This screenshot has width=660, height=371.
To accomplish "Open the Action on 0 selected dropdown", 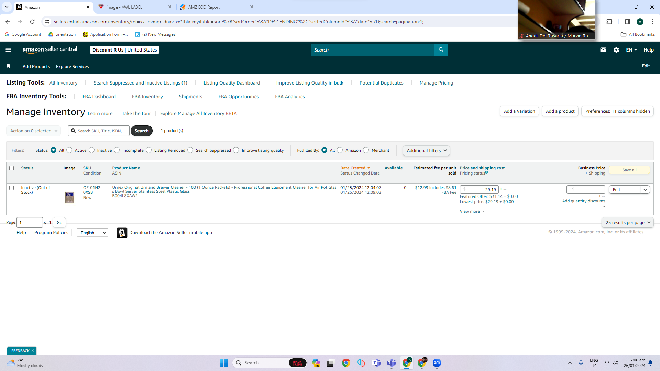I will pyautogui.click(x=34, y=131).
